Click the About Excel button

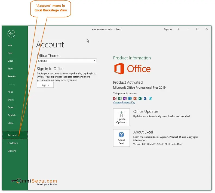point(121,138)
